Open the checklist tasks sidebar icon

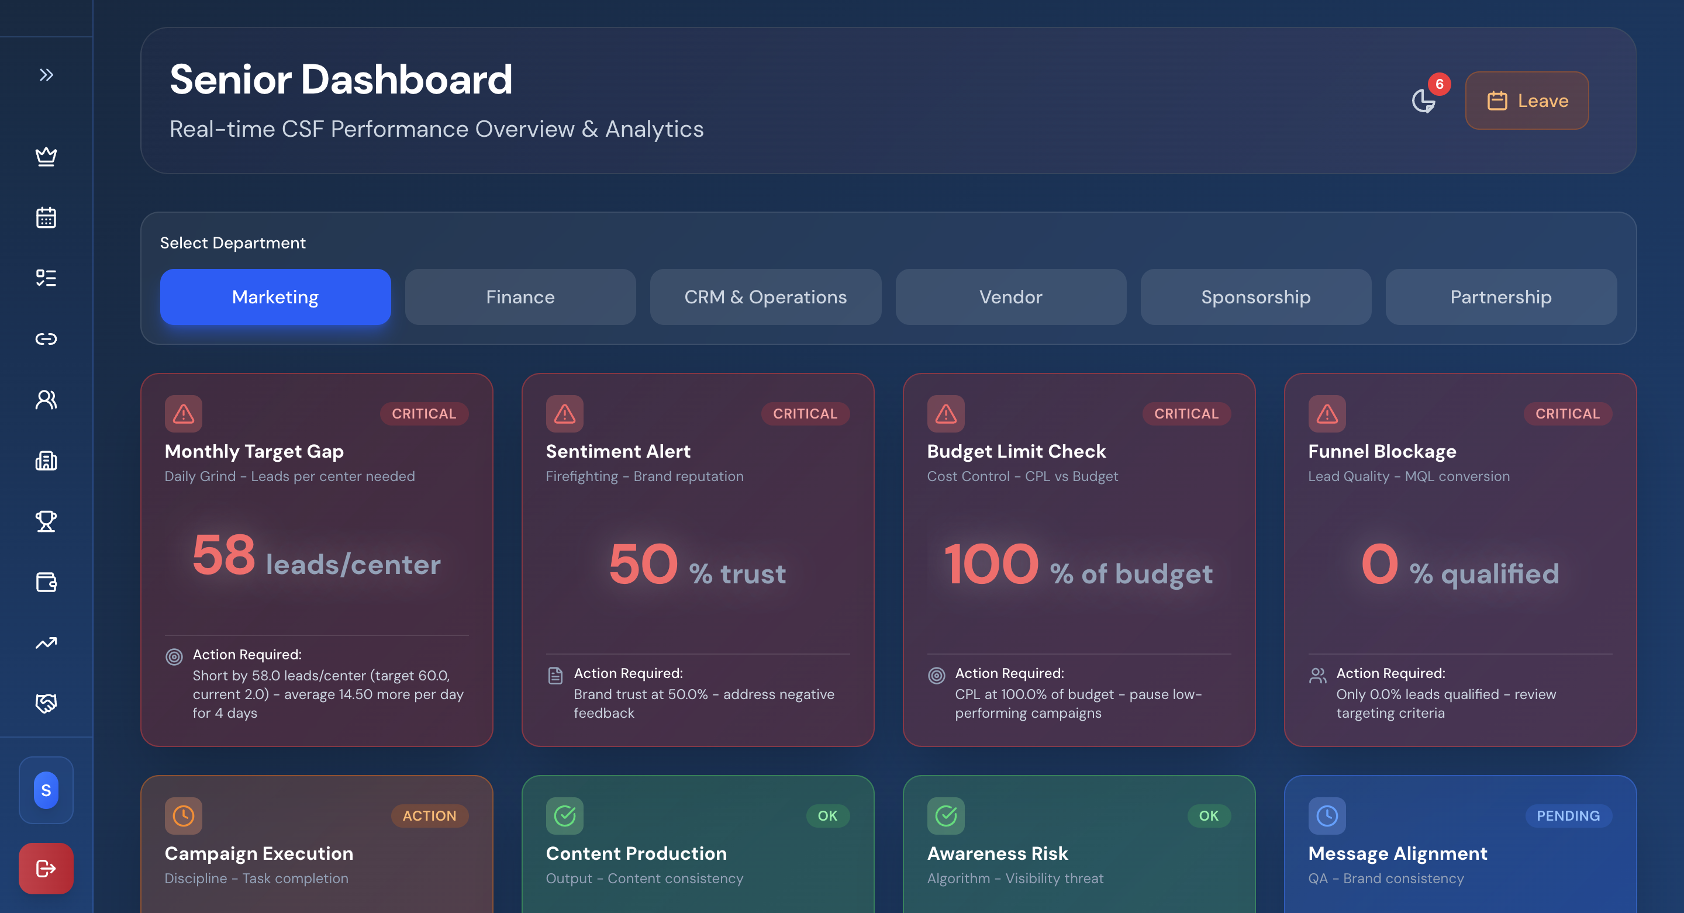[46, 278]
